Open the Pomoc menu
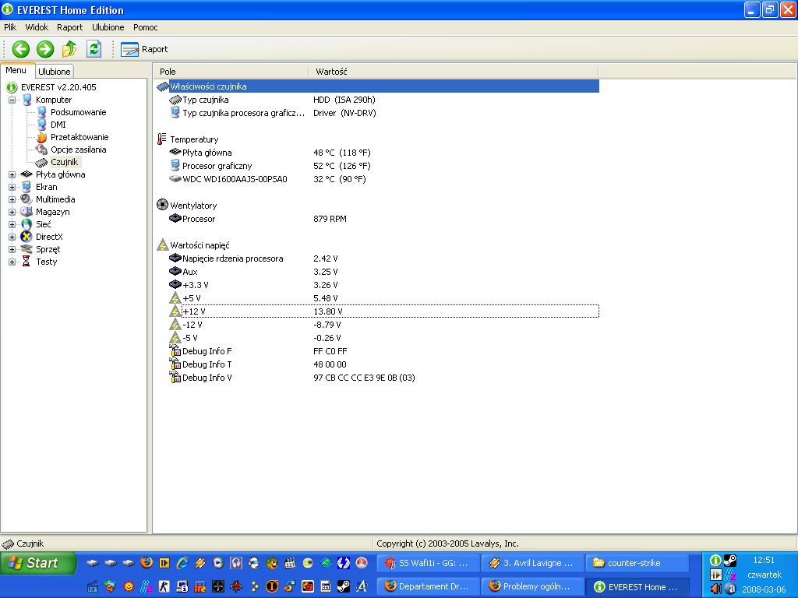The height and width of the screenshot is (598, 798). [x=146, y=27]
